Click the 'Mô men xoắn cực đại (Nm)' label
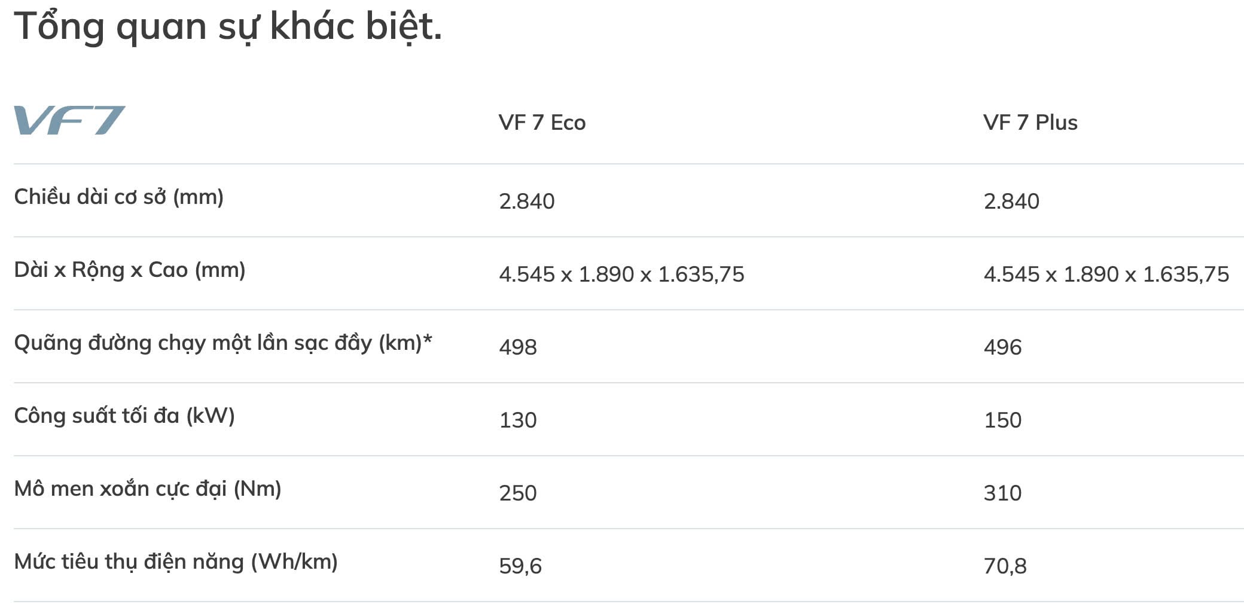This screenshot has width=1244, height=604. pos(147,489)
